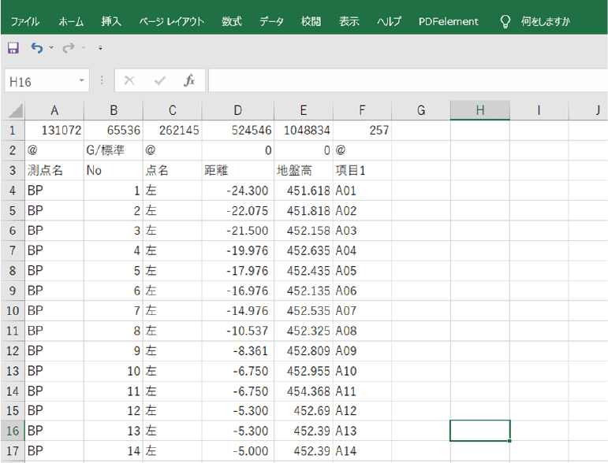Switch to the ホーム ribbon tab
The height and width of the screenshot is (463, 608).
tap(71, 22)
